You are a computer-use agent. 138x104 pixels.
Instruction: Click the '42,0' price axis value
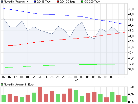[x=131, y=9]
